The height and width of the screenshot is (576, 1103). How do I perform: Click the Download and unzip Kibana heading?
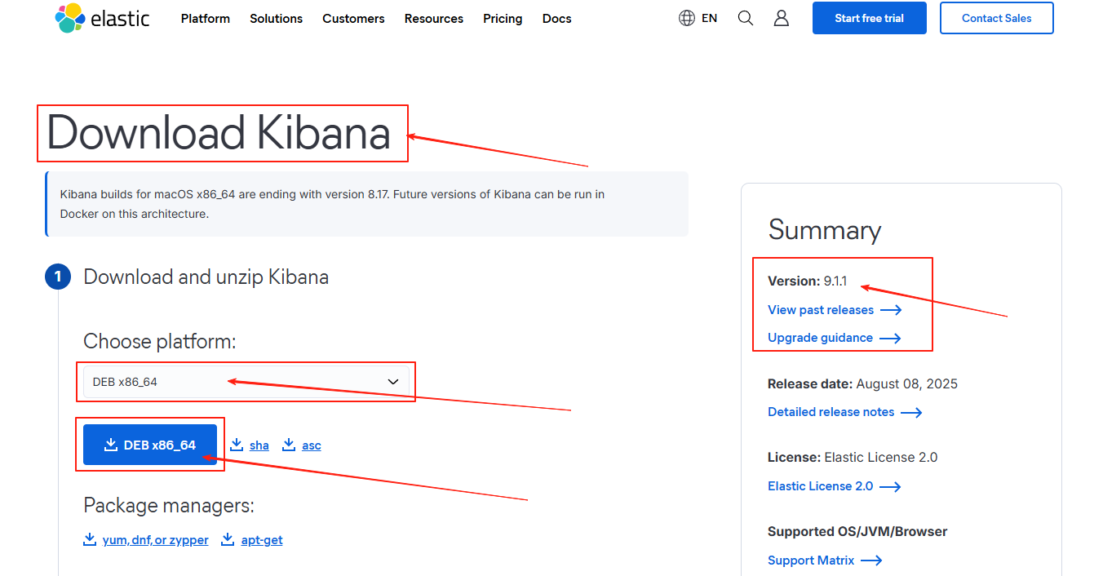[206, 277]
